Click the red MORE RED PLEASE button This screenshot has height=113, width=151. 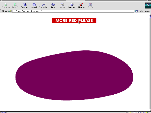(x=74, y=20)
